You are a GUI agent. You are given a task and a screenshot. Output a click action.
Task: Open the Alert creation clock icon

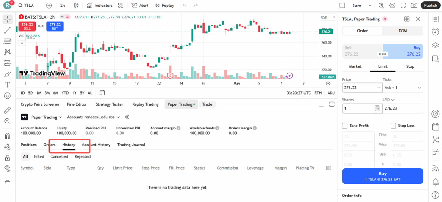(x=135, y=6)
